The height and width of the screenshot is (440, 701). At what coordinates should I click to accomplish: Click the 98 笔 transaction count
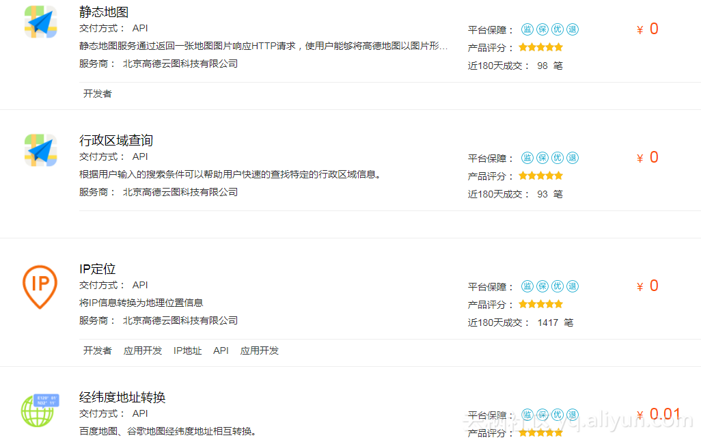click(x=550, y=66)
